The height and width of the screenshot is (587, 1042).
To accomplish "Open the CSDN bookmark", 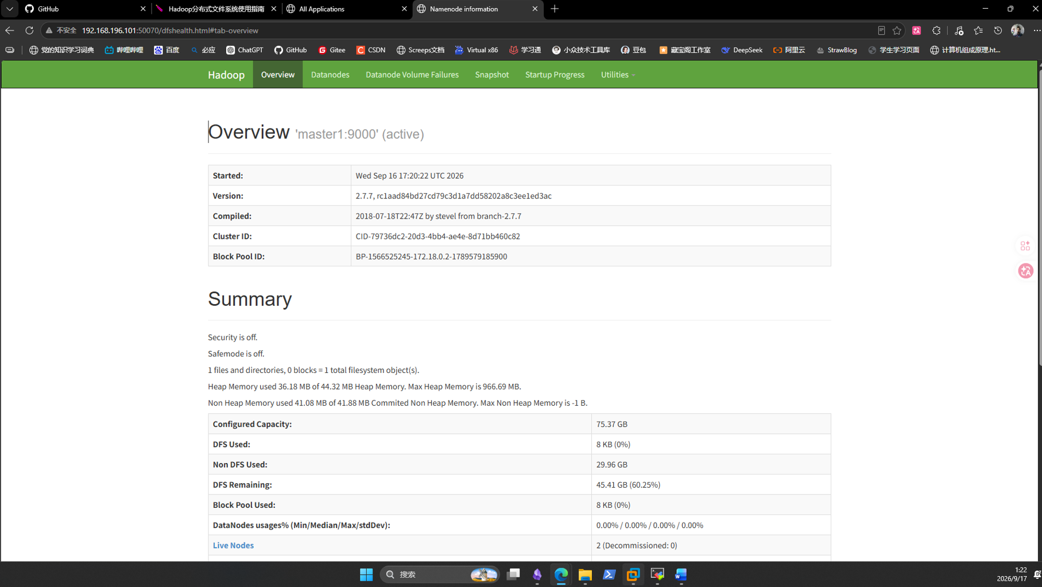I will [371, 50].
